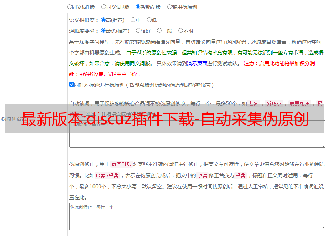Choose the 智能AI版 radio option

[138, 7]
